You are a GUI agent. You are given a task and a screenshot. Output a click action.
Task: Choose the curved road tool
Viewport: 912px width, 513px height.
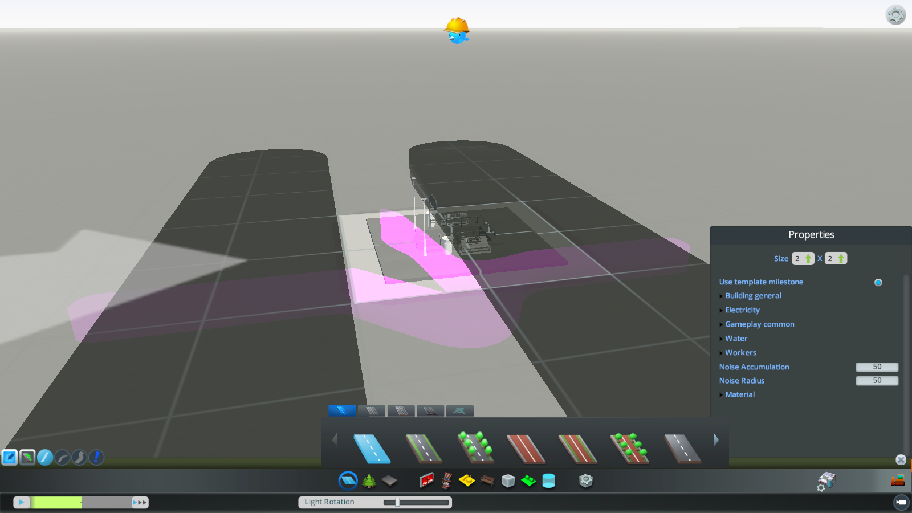[x=62, y=457]
